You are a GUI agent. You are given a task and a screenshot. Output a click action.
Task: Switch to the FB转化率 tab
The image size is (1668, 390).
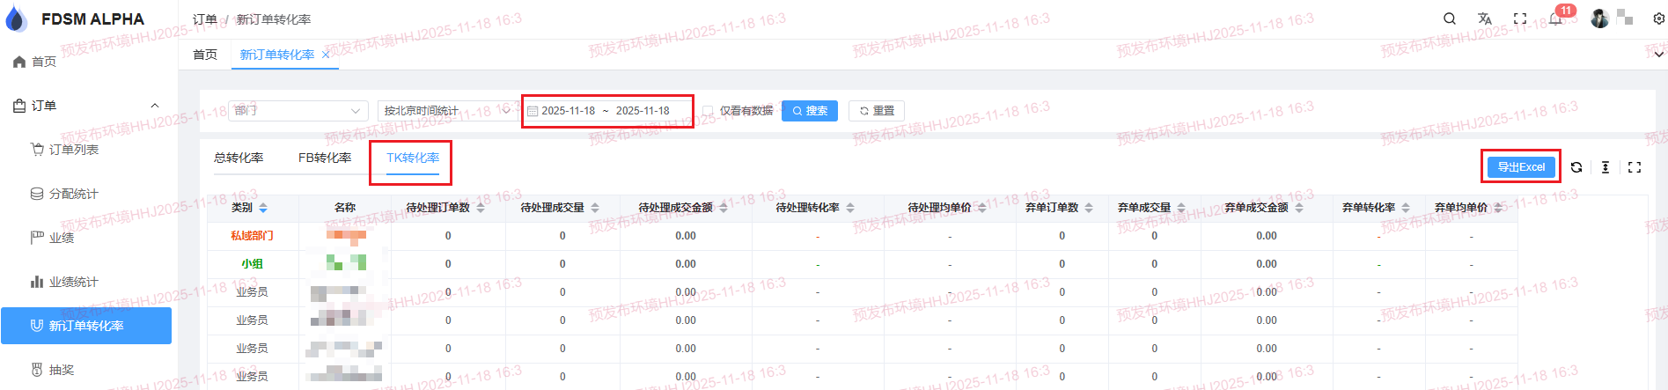click(325, 158)
